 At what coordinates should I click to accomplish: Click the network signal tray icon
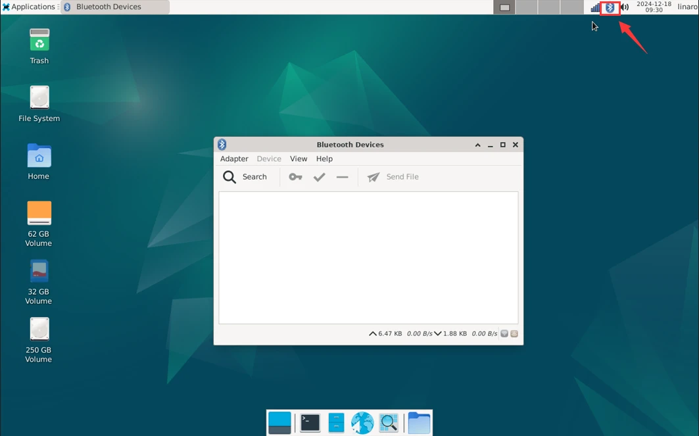[596, 8]
